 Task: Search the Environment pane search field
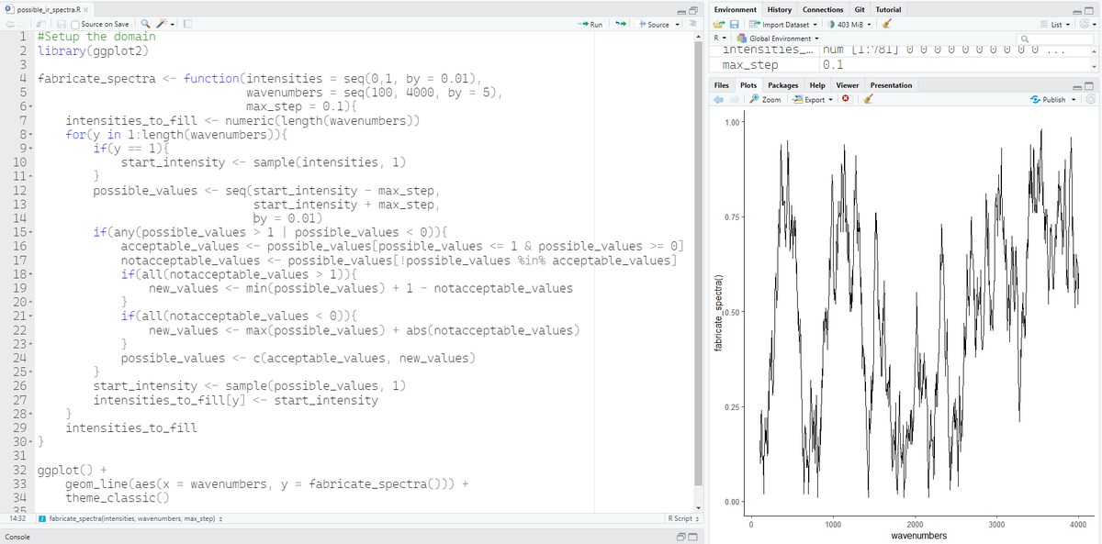(x=1054, y=39)
